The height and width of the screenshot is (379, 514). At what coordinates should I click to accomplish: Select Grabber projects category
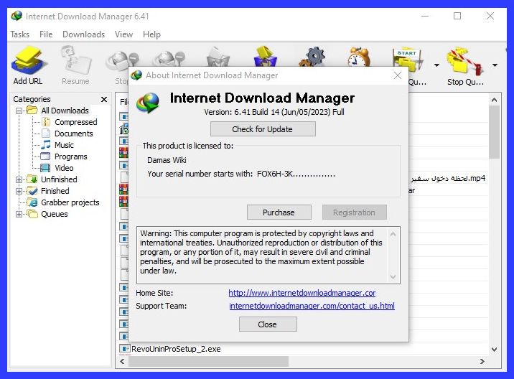(70, 202)
